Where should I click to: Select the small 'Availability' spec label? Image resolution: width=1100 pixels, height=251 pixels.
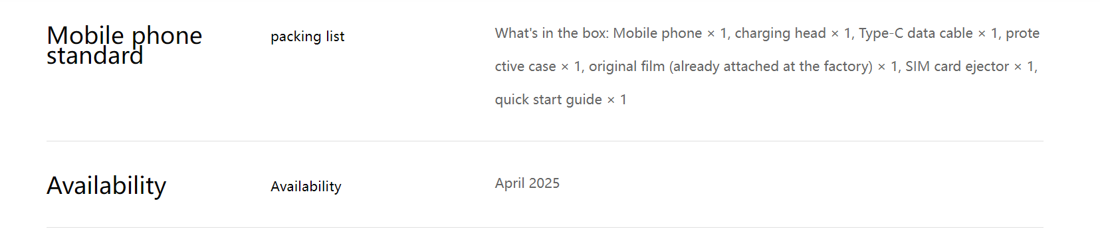pos(306,187)
